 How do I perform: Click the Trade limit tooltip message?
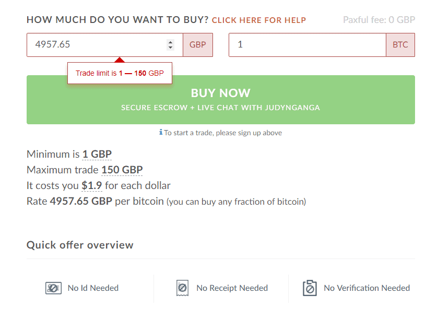[x=120, y=73]
